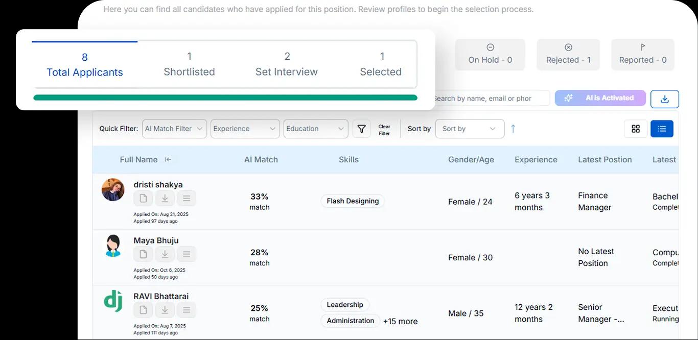The width and height of the screenshot is (698, 340).
Task: Open the Education filter dropdown
Action: pos(315,129)
